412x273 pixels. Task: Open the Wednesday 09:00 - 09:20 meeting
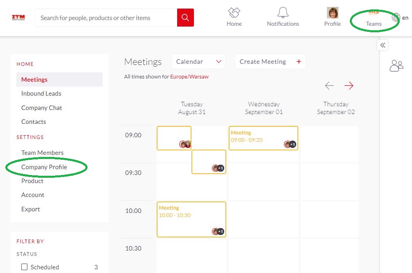[x=263, y=138]
